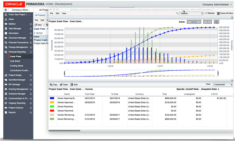Screen dimensions: 235x141
Task: Click the Project Closeout folder icon
Action: tap(6, 108)
